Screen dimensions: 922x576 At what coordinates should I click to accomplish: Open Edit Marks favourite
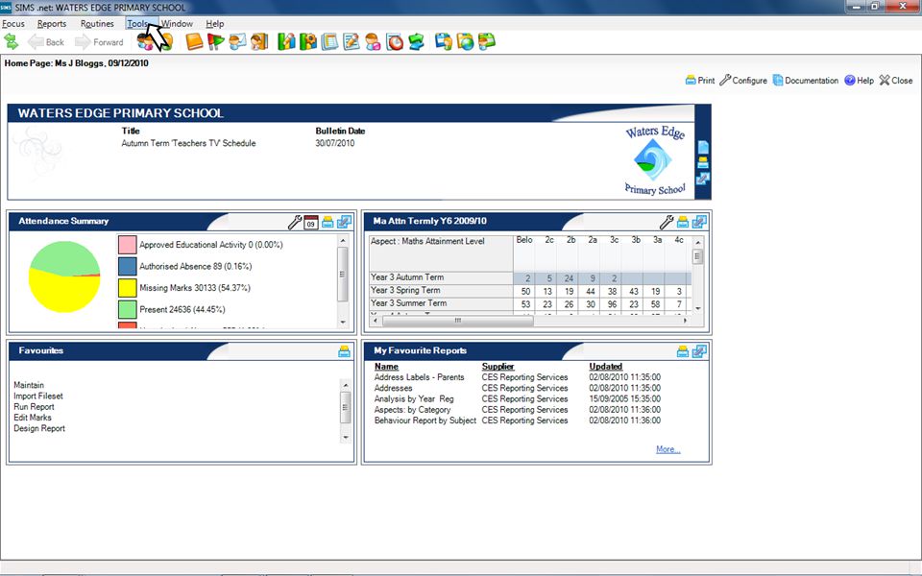[x=33, y=418]
